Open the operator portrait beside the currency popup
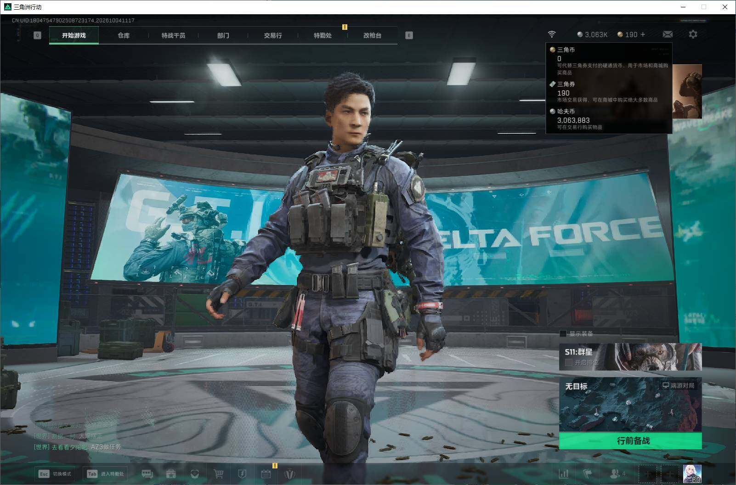Viewport: 736px width, 485px height. tap(687, 91)
